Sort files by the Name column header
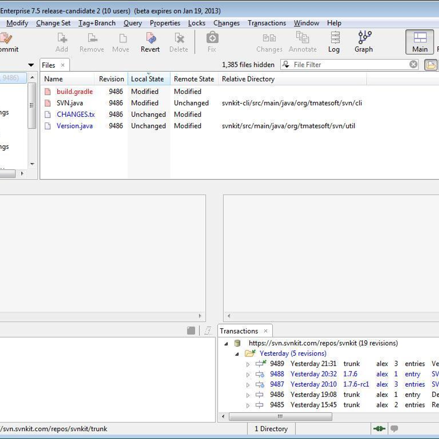Screen dimensions: 439x439 [68, 79]
